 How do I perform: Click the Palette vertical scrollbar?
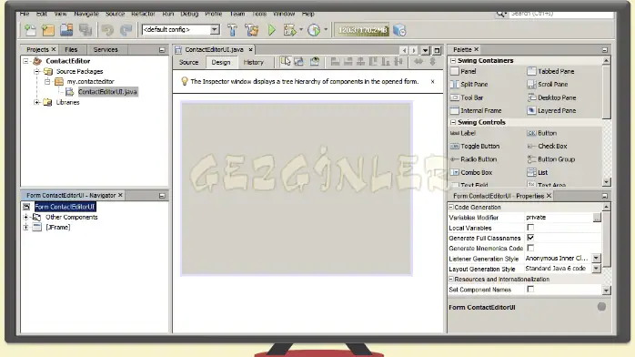point(606,120)
